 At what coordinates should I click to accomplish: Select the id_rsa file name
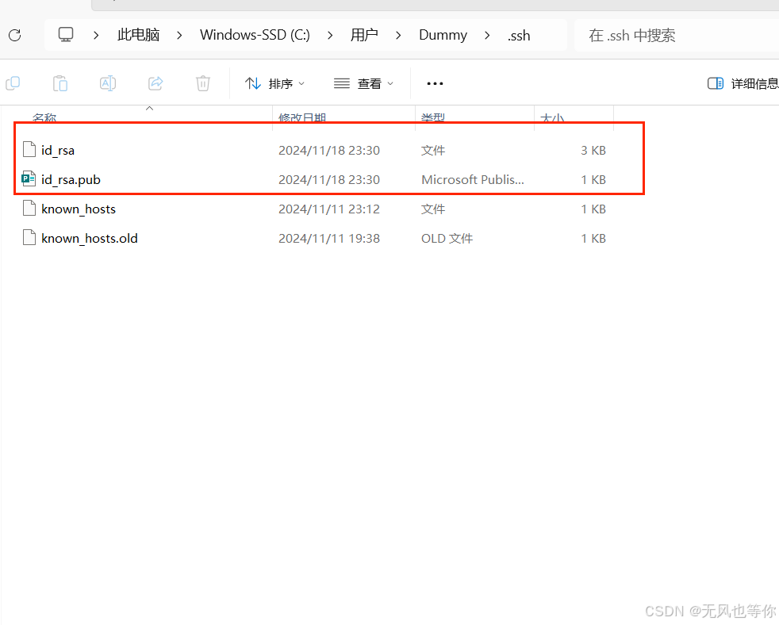(58, 150)
